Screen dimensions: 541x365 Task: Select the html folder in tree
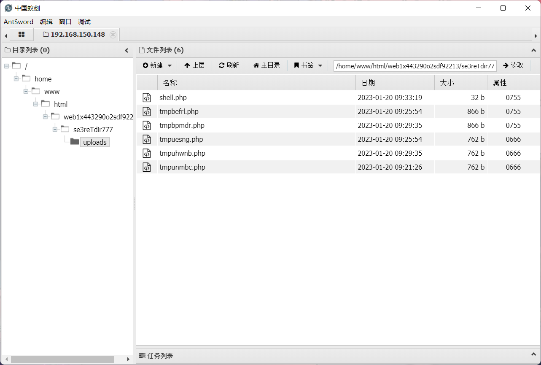pos(61,104)
